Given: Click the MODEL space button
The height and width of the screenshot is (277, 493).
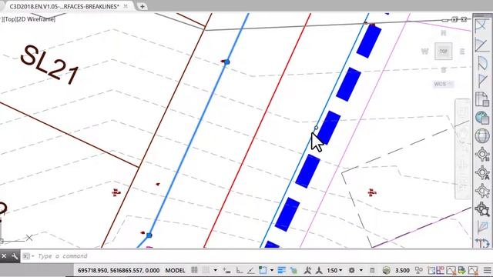Looking at the screenshot, I should [x=175, y=270].
